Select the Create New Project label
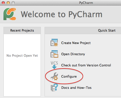Screen dimensions: 121x98 click(76, 43)
